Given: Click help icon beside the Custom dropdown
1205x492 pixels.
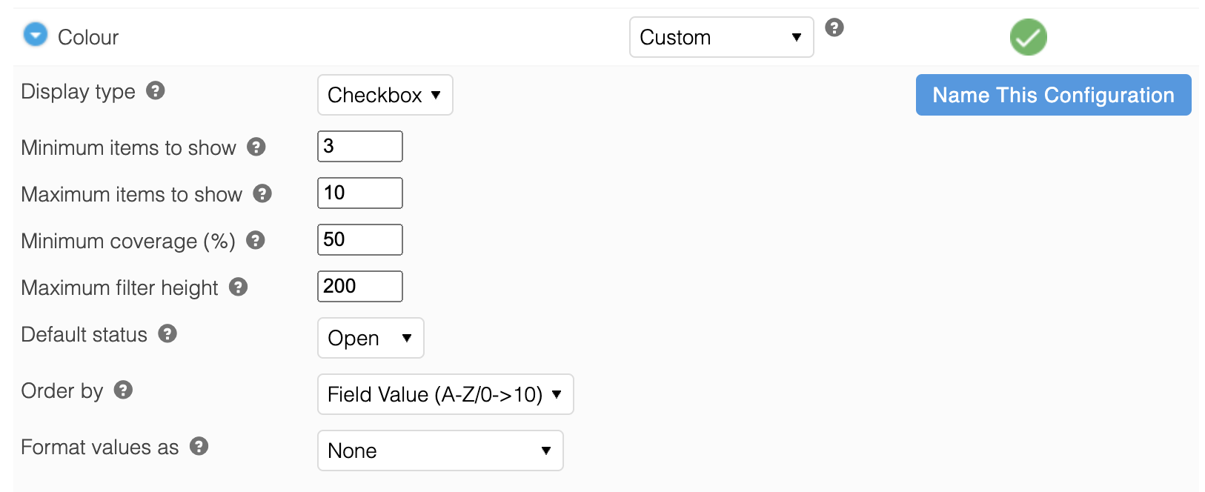Looking at the screenshot, I should pos(834,27).
